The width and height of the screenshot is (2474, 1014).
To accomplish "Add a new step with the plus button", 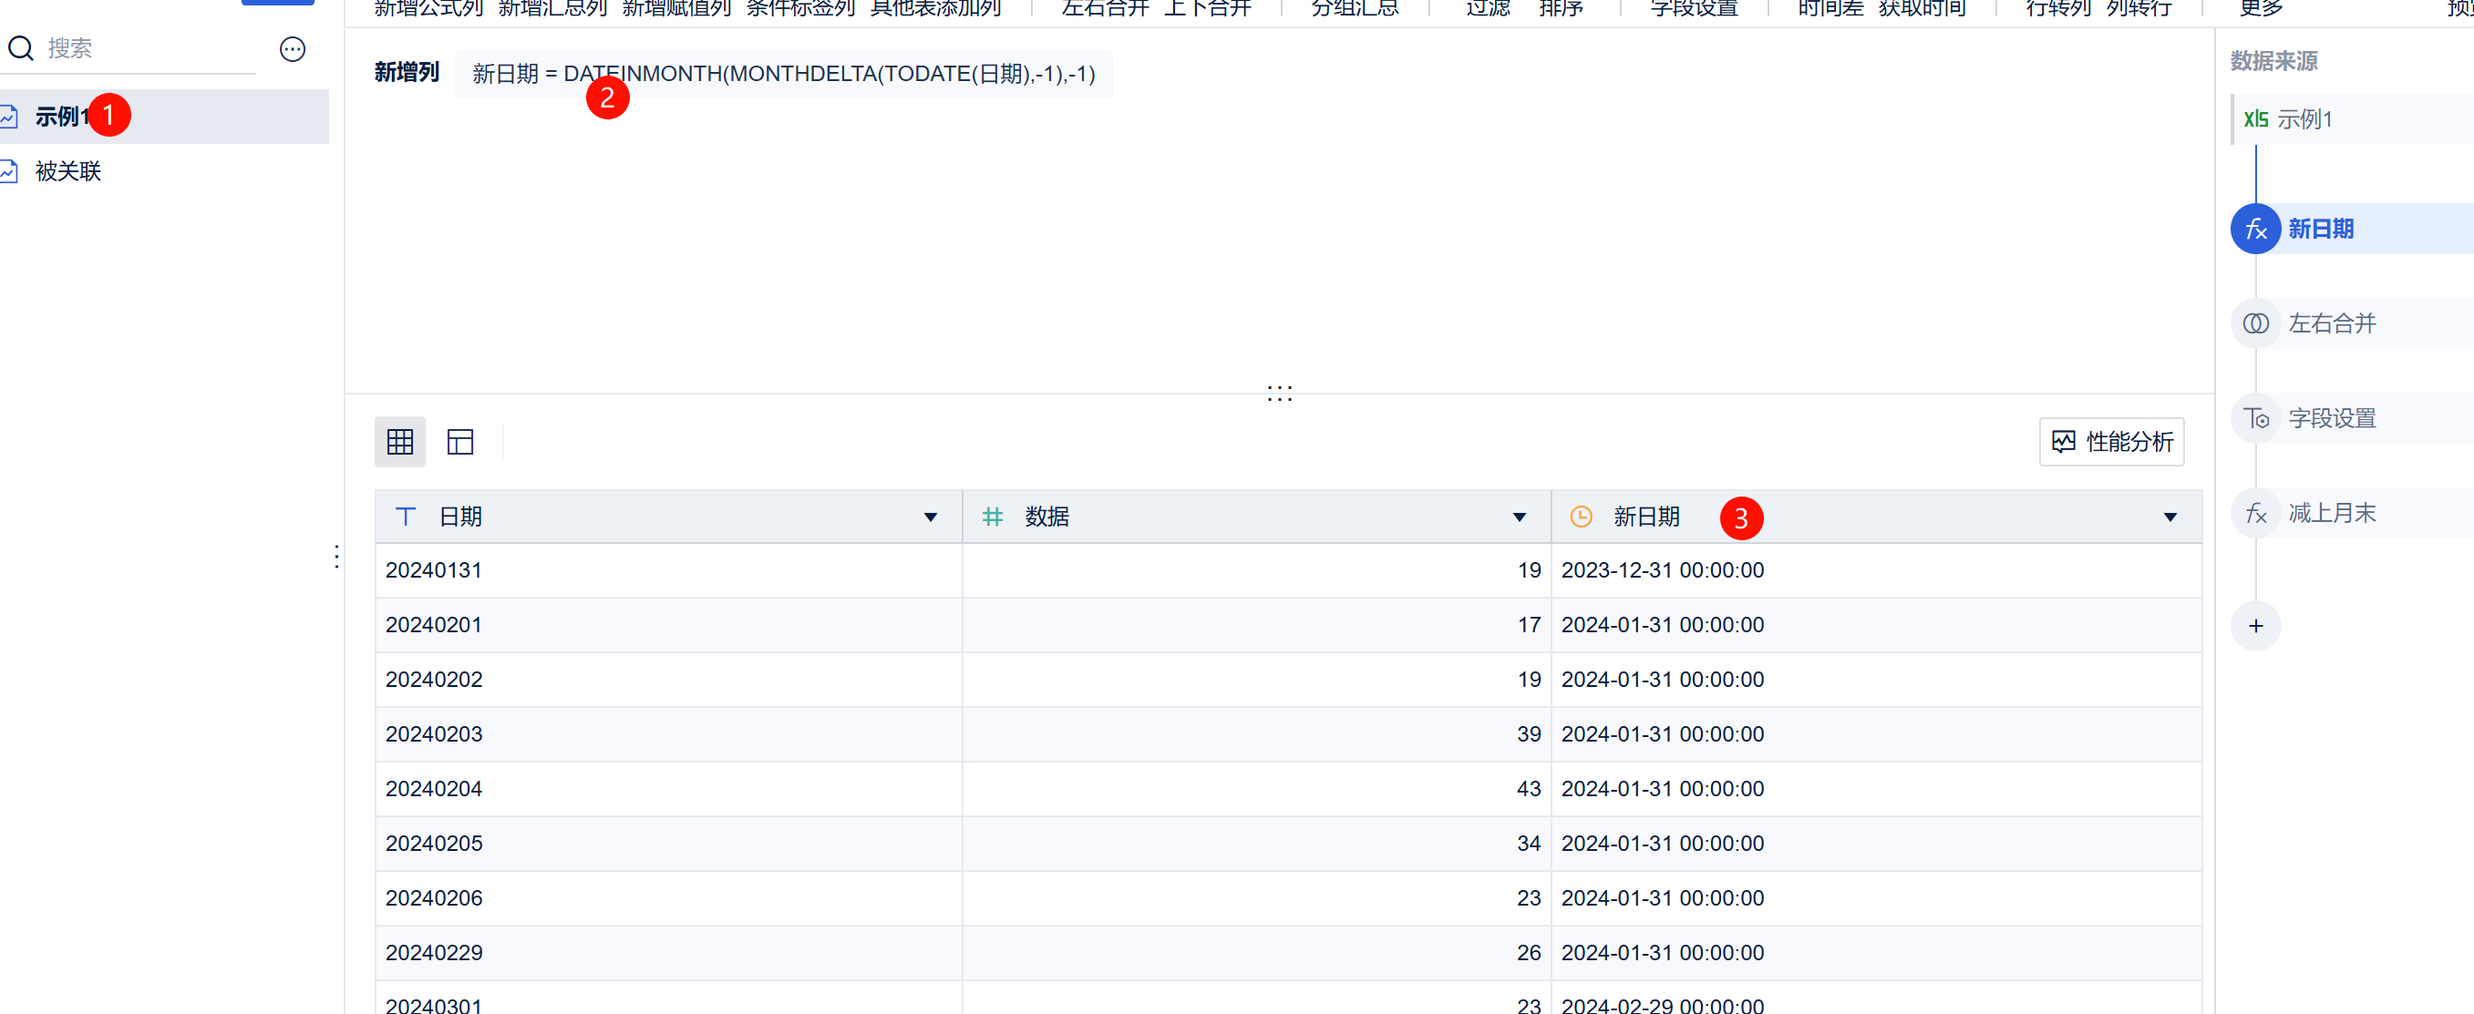I will pos(2255,626).
